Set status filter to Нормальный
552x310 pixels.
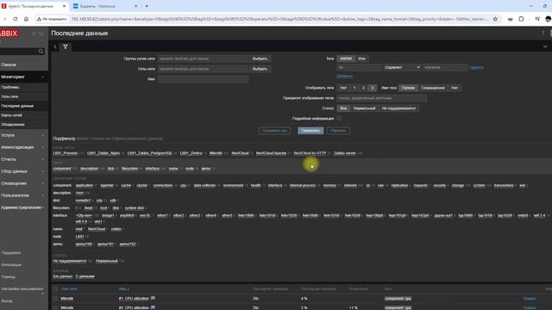point(364,108)
